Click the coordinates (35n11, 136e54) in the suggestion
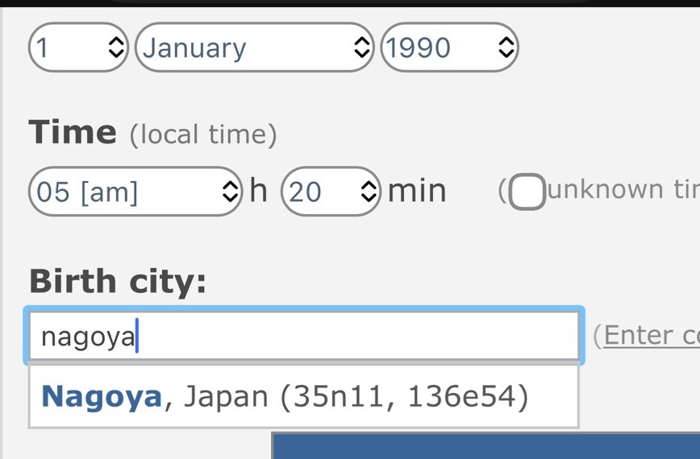 [x=403, y=396]
